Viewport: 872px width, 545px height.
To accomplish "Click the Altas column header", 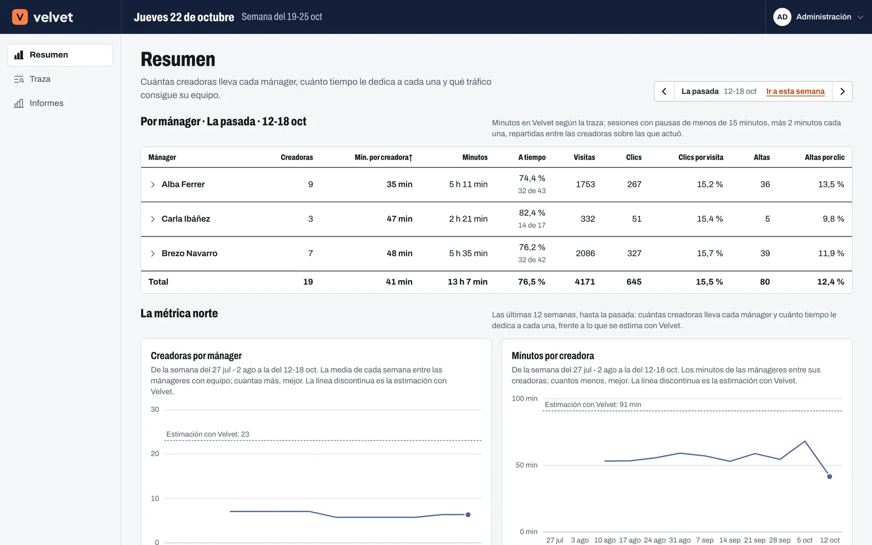I will [x=762, y=158].
